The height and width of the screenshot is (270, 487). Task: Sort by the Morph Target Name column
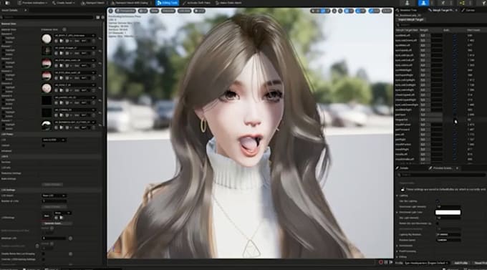click(407, 30)
